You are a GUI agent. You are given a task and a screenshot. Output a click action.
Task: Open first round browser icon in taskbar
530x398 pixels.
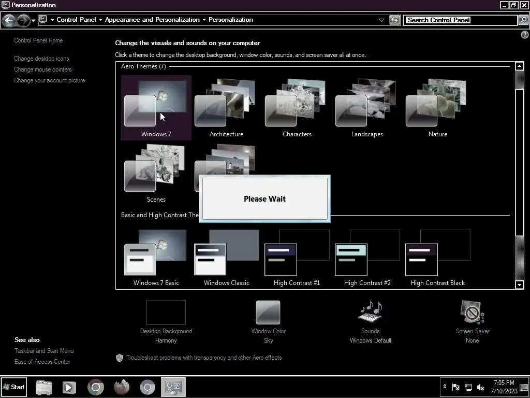96,387
